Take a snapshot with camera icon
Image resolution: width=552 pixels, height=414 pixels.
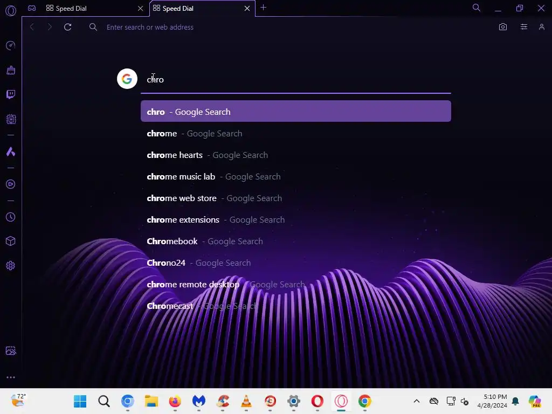point(503,27)
